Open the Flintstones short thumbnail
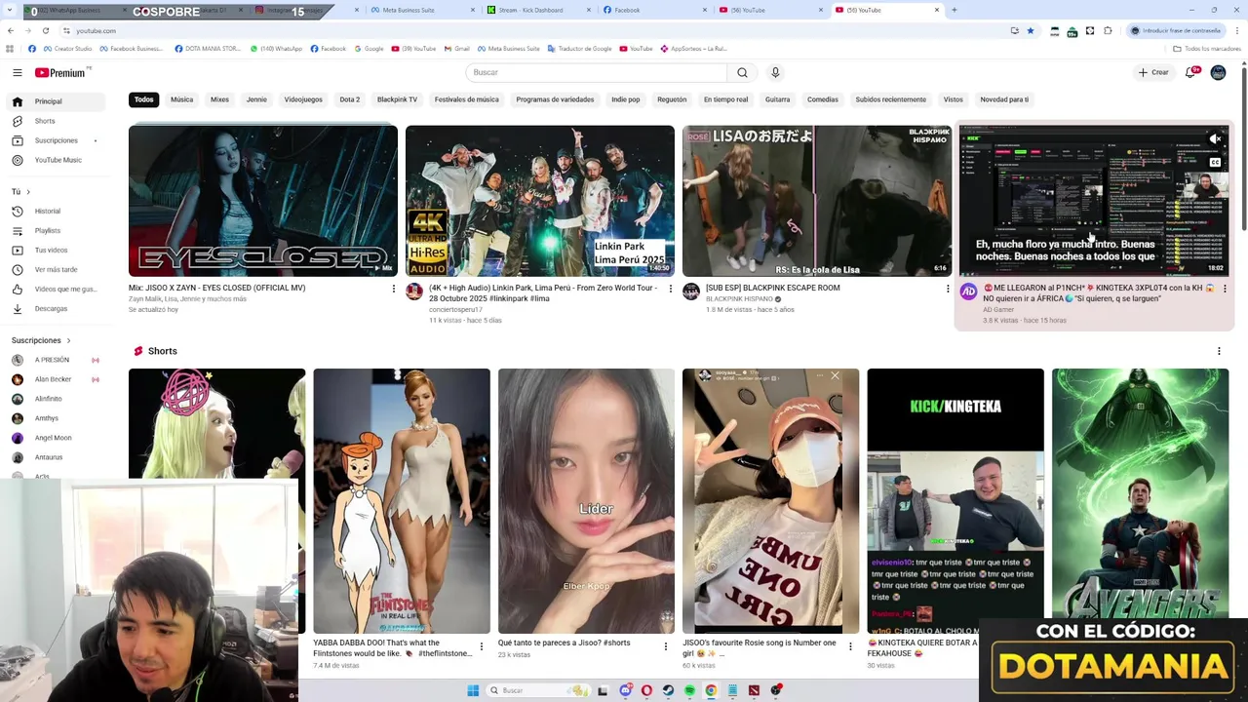Screen dimensions: 1248x702 402,501
